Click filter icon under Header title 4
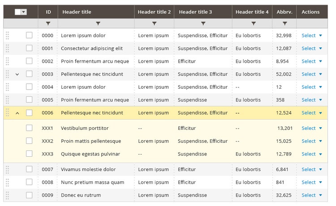This screenshot has height=206, width=336. tap(253, 23)
